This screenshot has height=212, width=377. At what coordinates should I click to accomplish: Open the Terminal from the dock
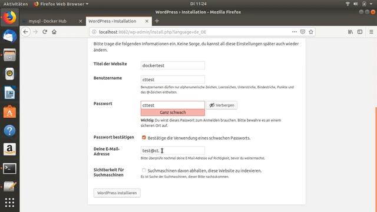(x=9, y=168)
